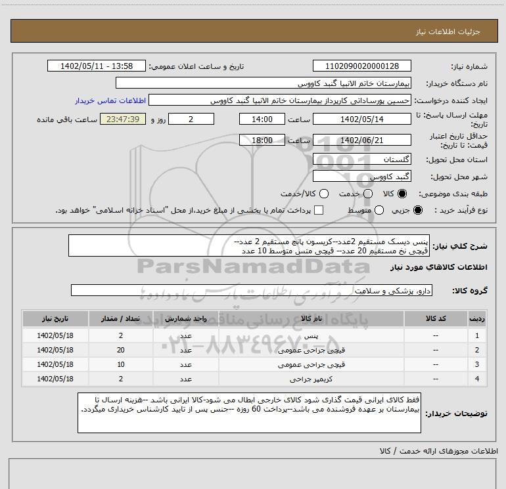Click the request creator field حسین پورساداتی

[x=280, y=100]
